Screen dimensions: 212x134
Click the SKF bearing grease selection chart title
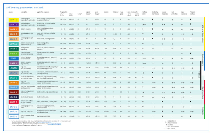click(25, 7)
